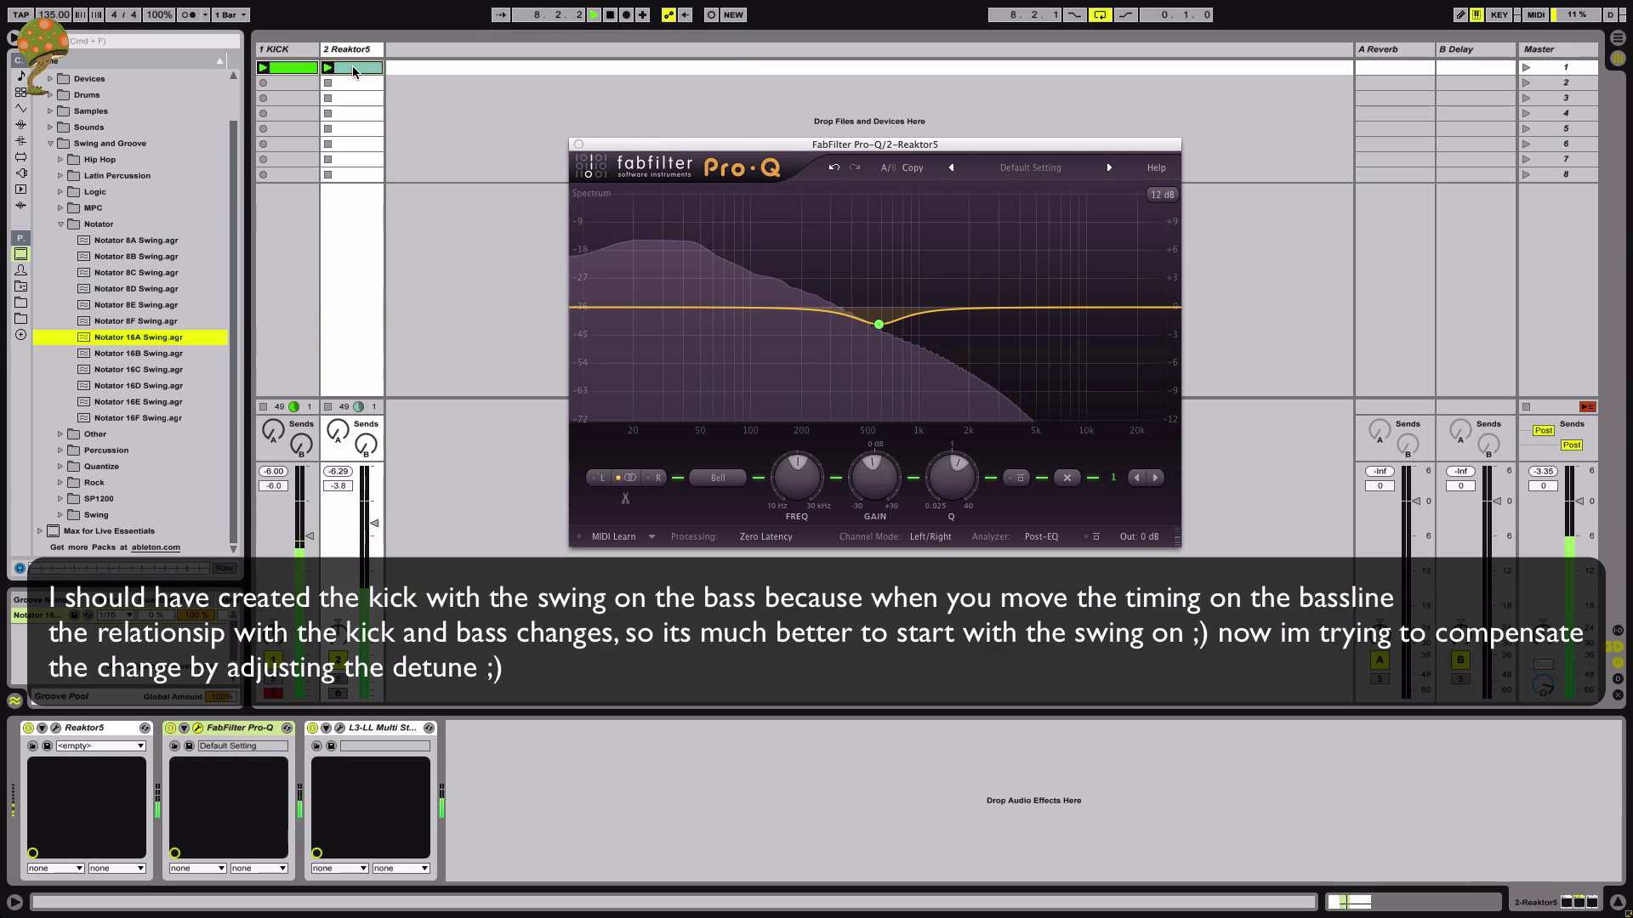Viewport: 1633px width, 918px height.
Task: Change Post-EQ analyzer setting
Action: coord(1041,536)
